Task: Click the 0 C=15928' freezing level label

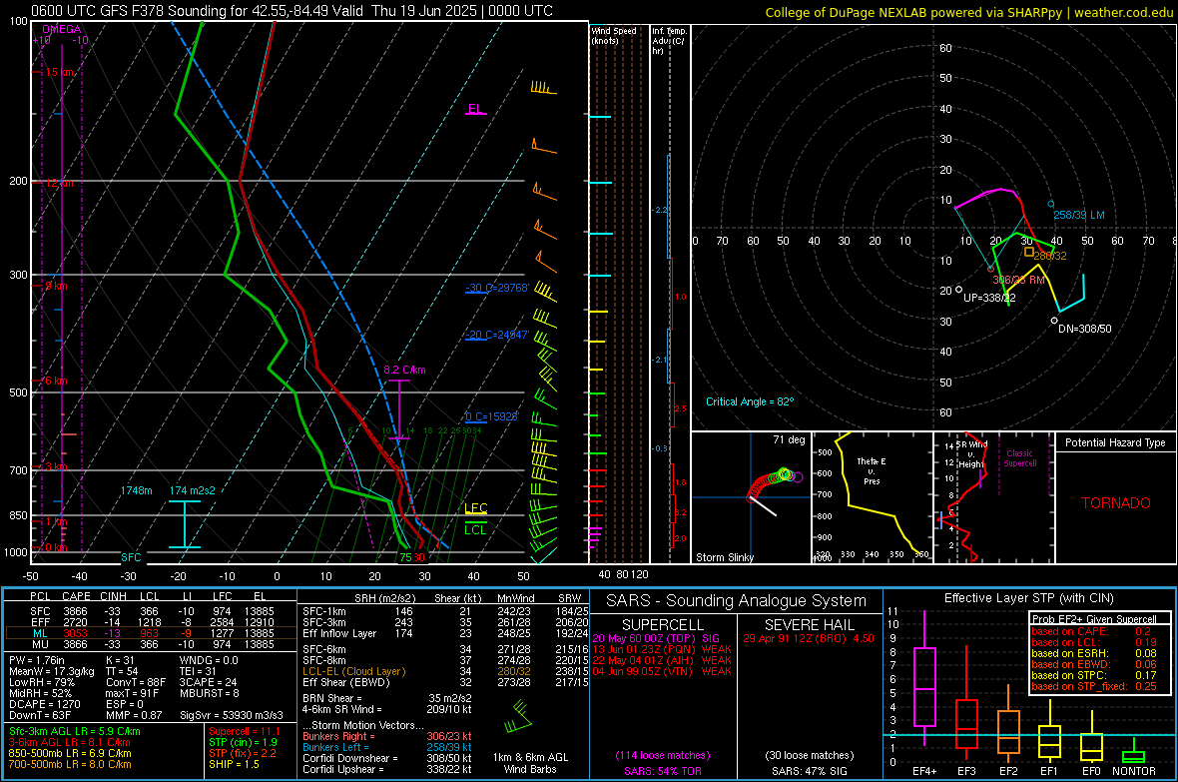Action: tap(492, 416)
